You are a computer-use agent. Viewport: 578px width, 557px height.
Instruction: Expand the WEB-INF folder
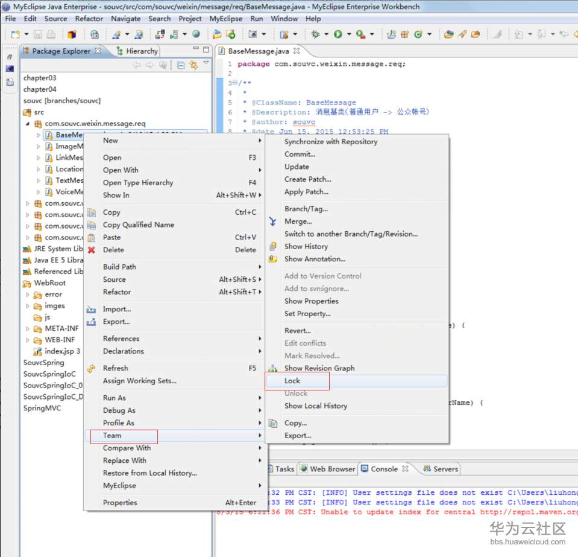27,340
